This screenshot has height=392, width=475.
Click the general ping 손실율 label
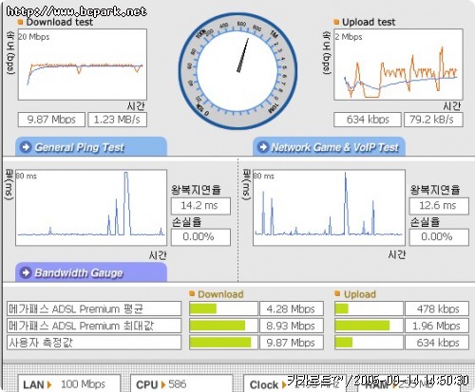(187, 222)
